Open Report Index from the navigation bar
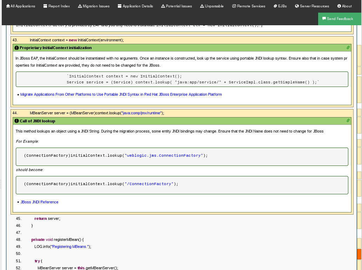Screen dimensions: 362x270 click(56, 6)
